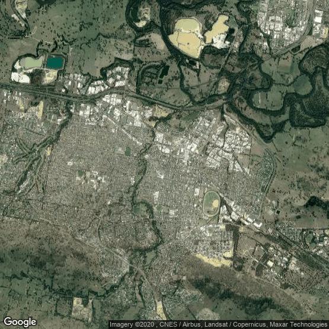The width and height of the screenshot is (329, 329).
Task: Select the oval racecourse track
Action: [x=211, y=203]
